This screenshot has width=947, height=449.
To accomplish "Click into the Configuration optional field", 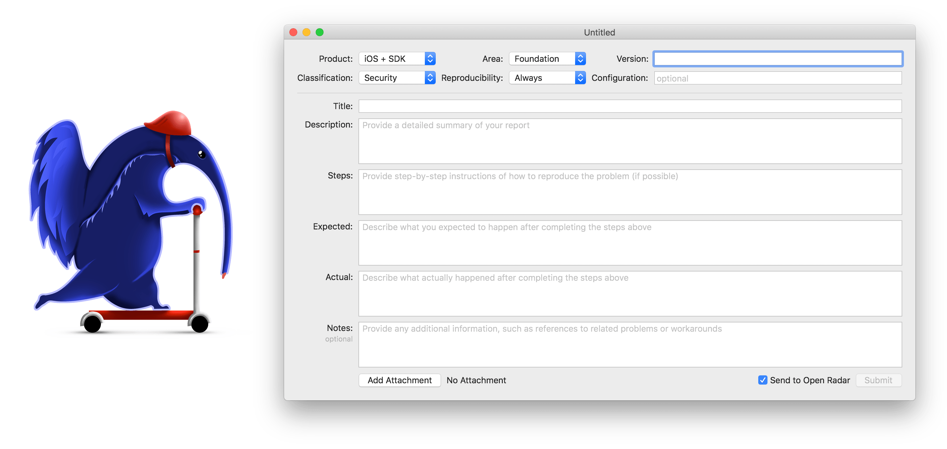I will pyautogui.click(x=778, y=78).
